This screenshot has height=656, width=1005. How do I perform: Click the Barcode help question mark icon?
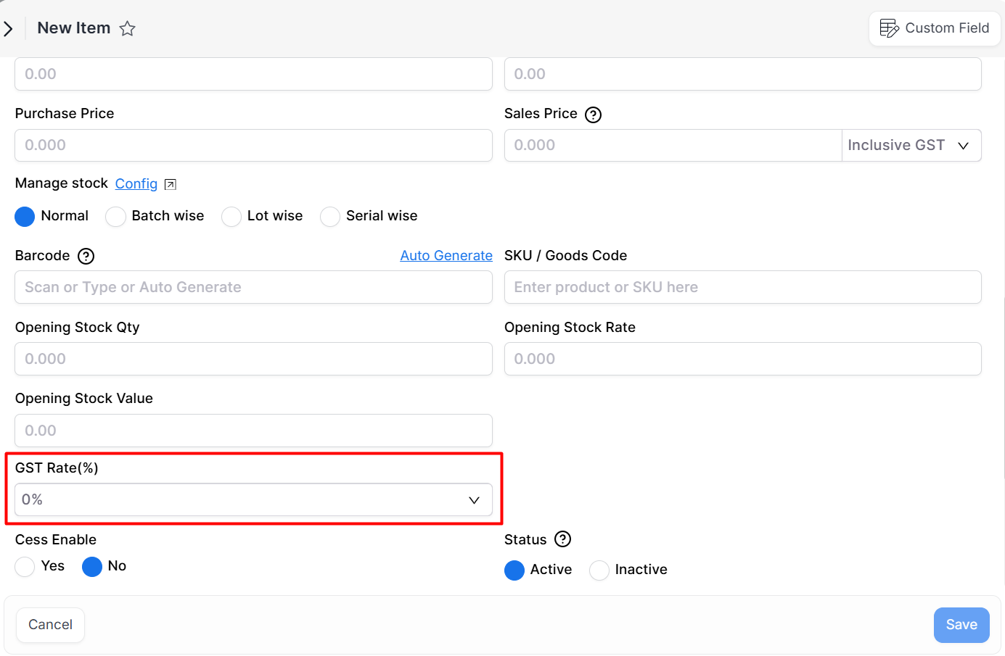pyautogui.click(x=86, y=256)
